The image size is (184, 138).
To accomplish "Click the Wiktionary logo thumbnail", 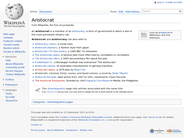I will click(144, 35).
